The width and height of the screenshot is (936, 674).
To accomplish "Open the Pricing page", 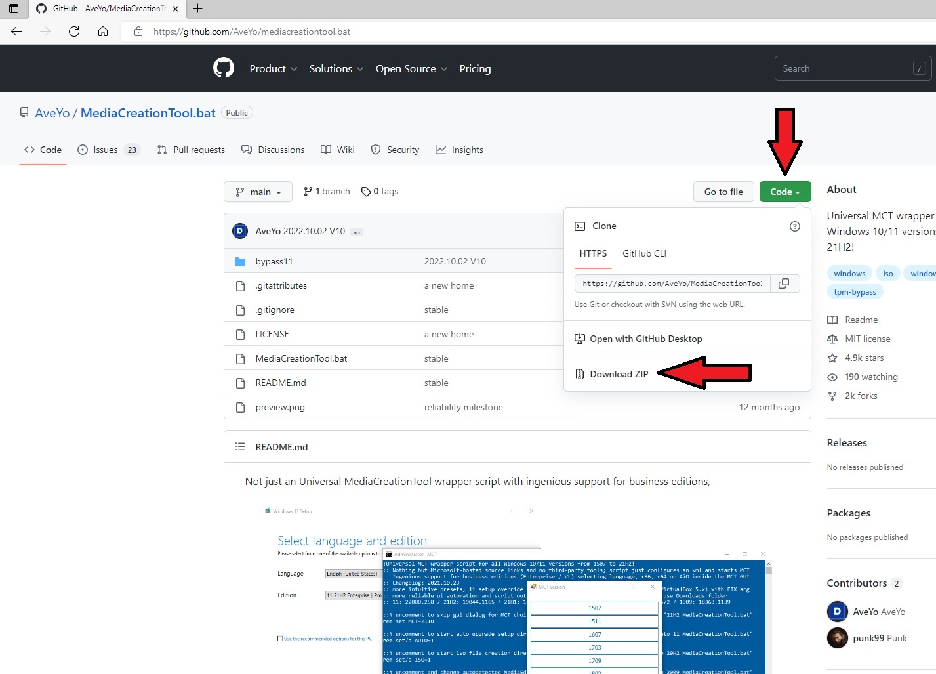I will [475, 68].
